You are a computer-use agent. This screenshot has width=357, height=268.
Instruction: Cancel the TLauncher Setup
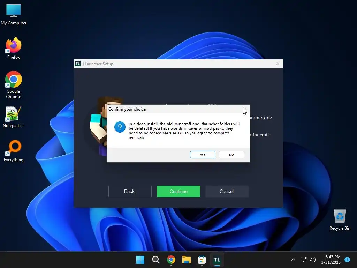pos(227,191)
